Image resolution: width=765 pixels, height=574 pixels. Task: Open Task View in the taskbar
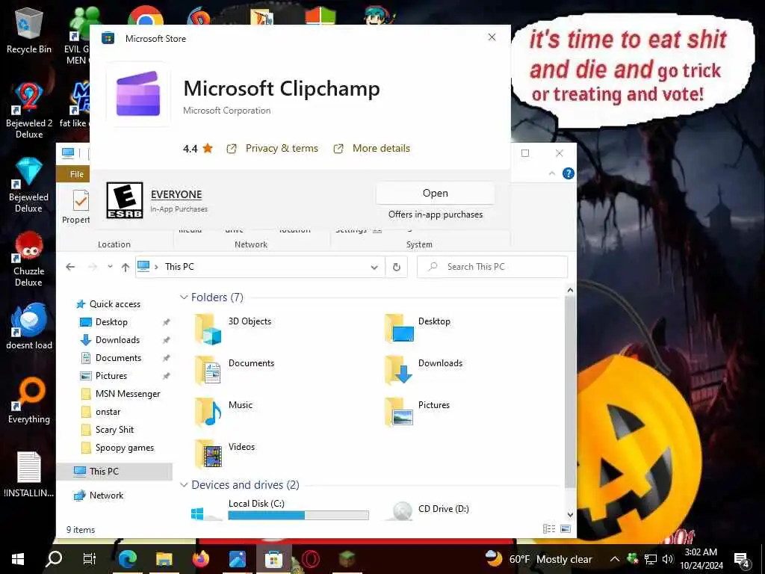coord(90,559)
